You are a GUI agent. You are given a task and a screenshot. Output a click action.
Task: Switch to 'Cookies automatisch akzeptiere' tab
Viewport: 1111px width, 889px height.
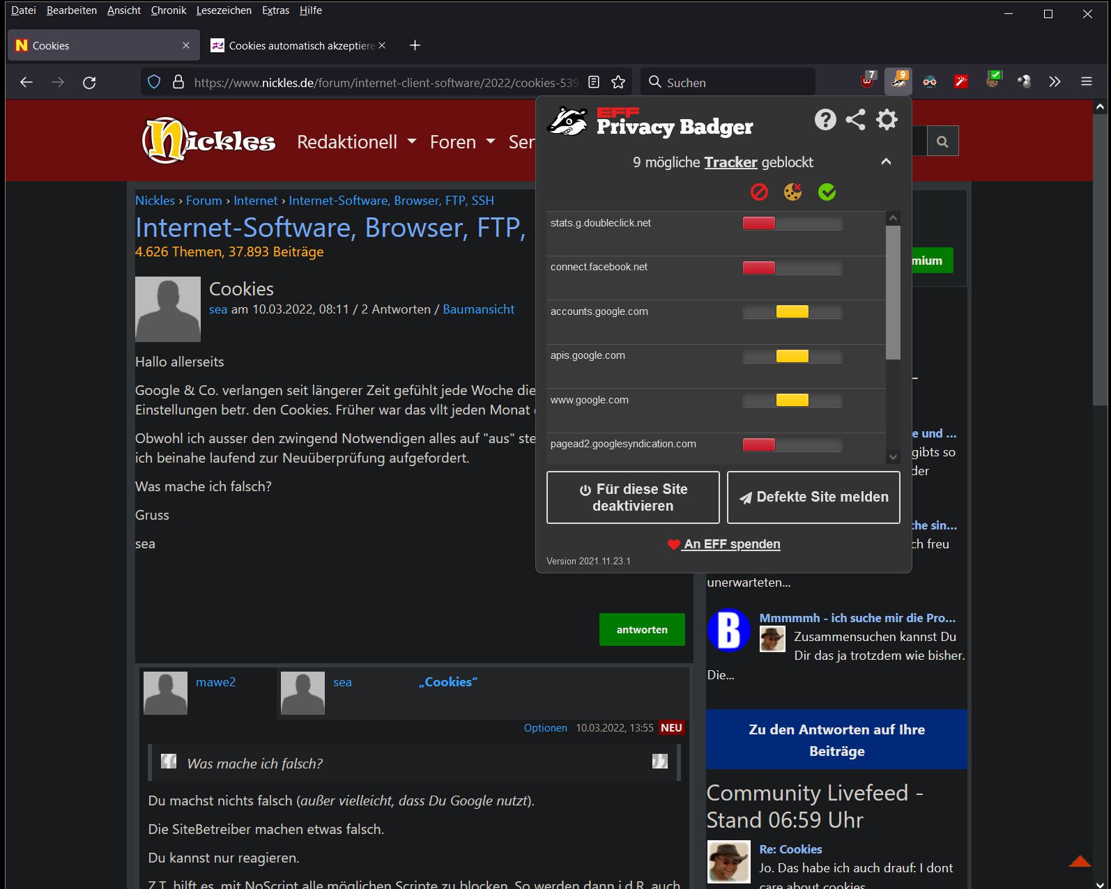click(x=298, y=45)
